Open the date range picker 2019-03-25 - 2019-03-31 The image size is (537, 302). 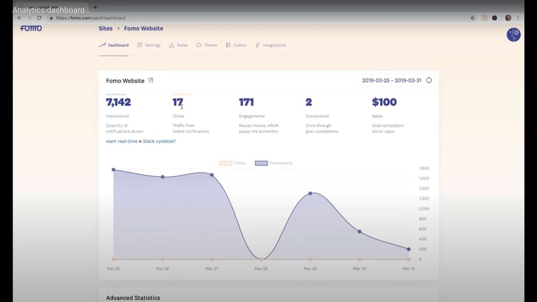391,81
